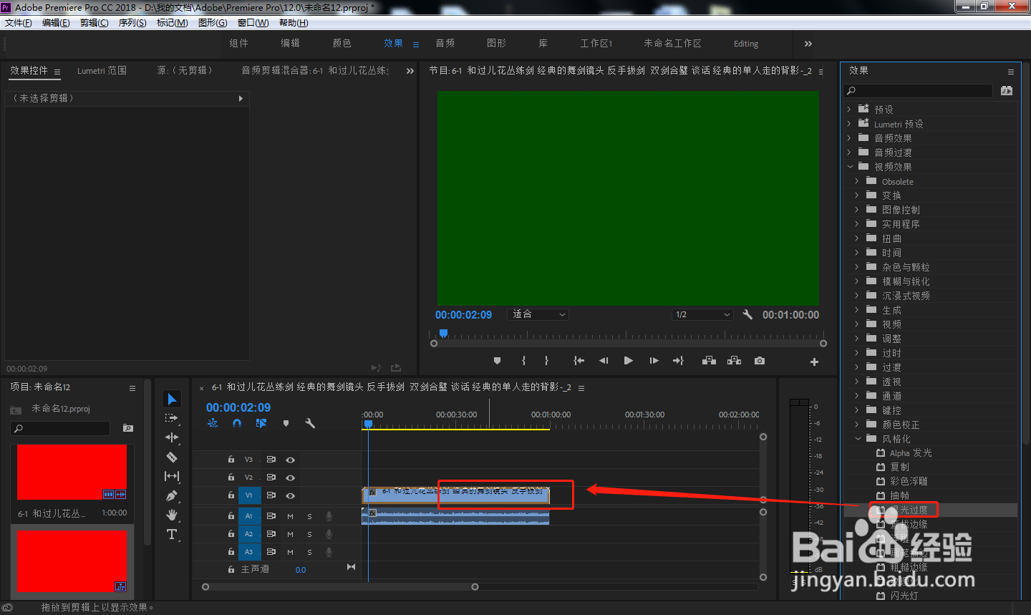Open the zoom level 适合 dropdown
The height and width of the screenshot is (615, 1031).
coord(538,314)
